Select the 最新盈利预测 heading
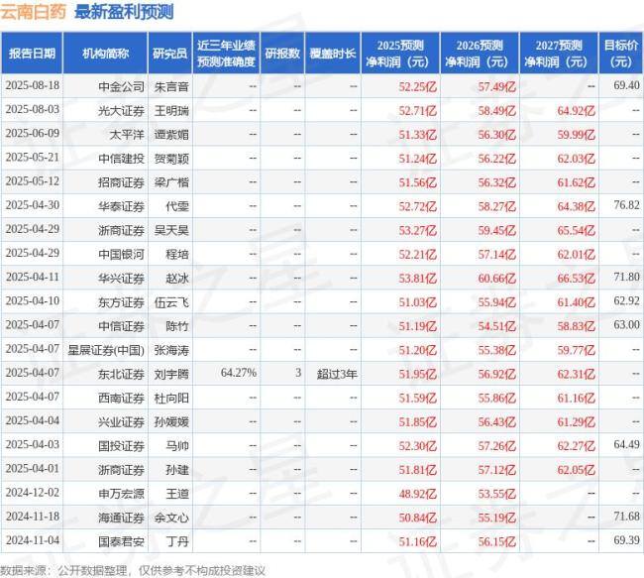Image resolution: width=644 pixels, height=578 pixels. (x=124, y=12)
